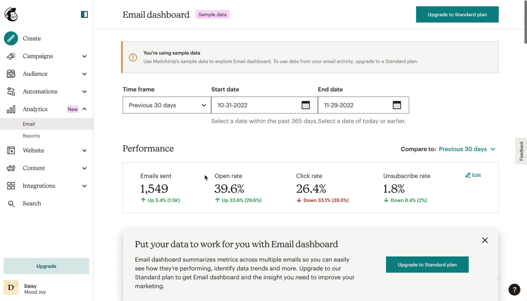Image resolution: width=527 pixels, height=301 pixels.
Task: Click the Email dashboard page title
Action: [x=156, y=15]
